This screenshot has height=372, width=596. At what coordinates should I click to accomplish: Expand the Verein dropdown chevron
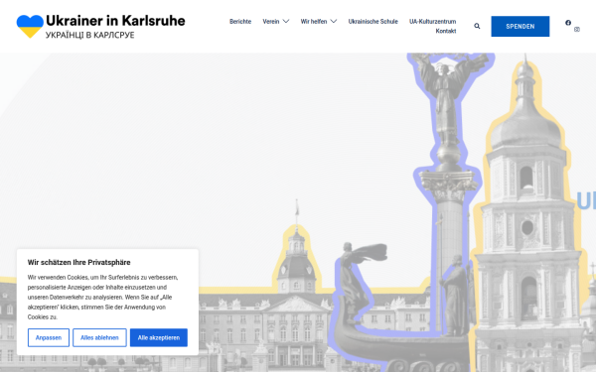(286, 21)
